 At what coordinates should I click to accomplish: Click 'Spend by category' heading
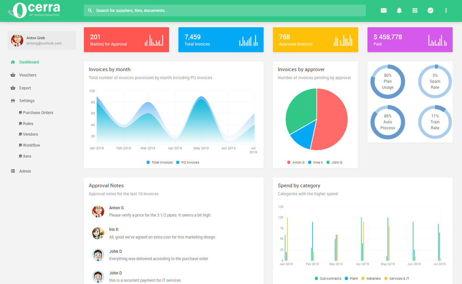click(299, 186)
